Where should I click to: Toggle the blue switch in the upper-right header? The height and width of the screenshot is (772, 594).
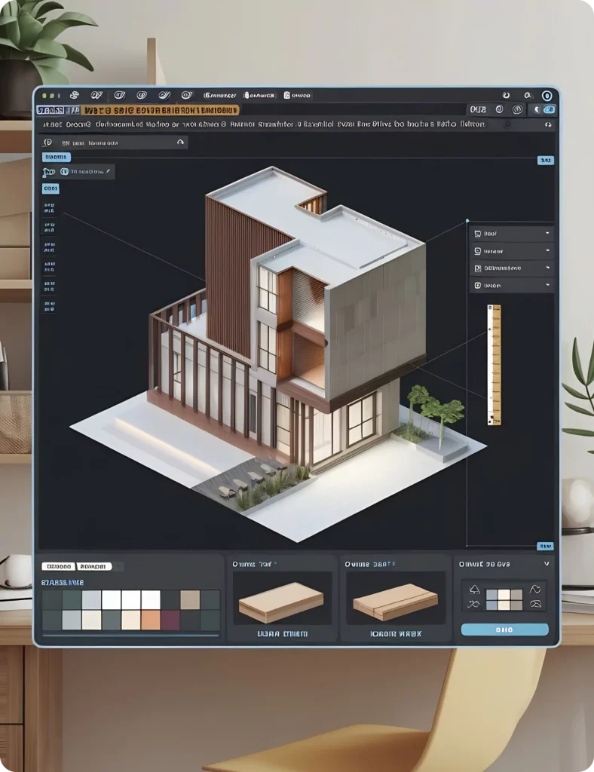click(548, 110)
